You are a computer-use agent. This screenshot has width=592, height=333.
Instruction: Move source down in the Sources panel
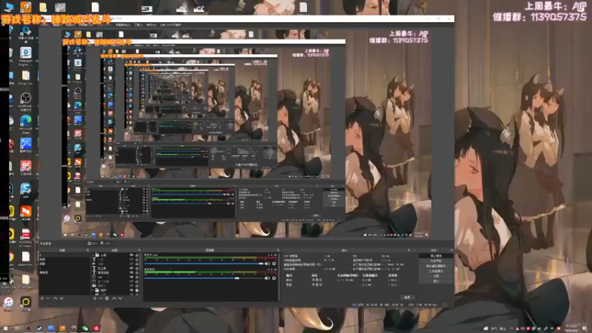click(x=121, y=298)
